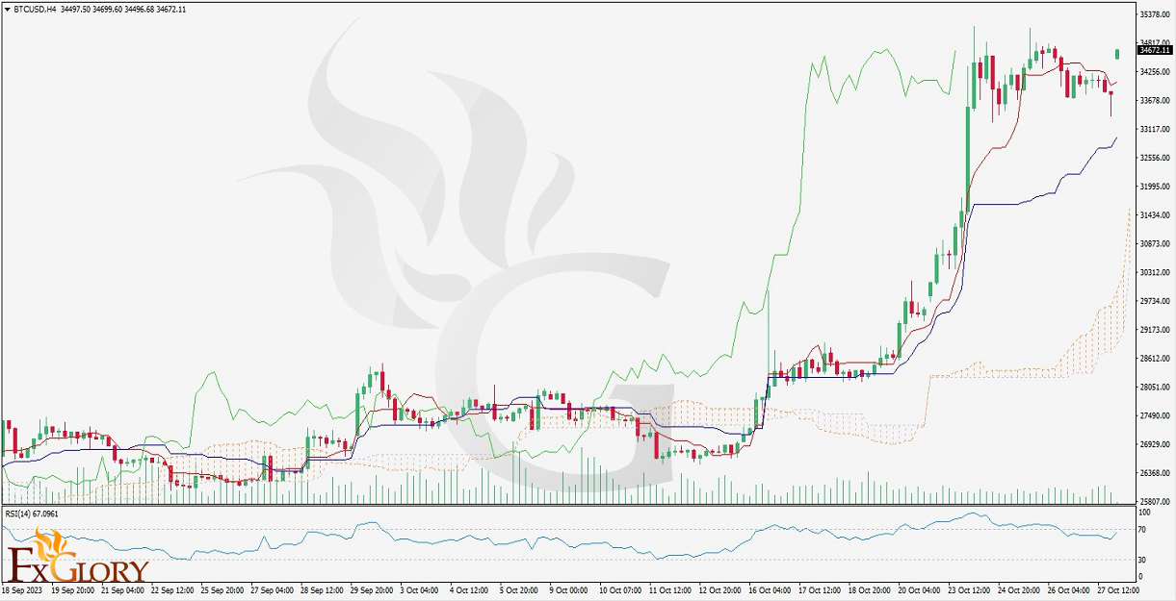
Task: Click the 4 Oct 12:00 time label
Action: pyautogui.click(x=470, y=590)
